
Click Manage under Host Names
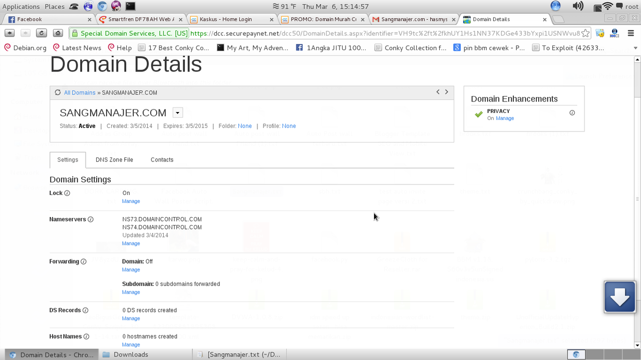[x=131, y=345]
